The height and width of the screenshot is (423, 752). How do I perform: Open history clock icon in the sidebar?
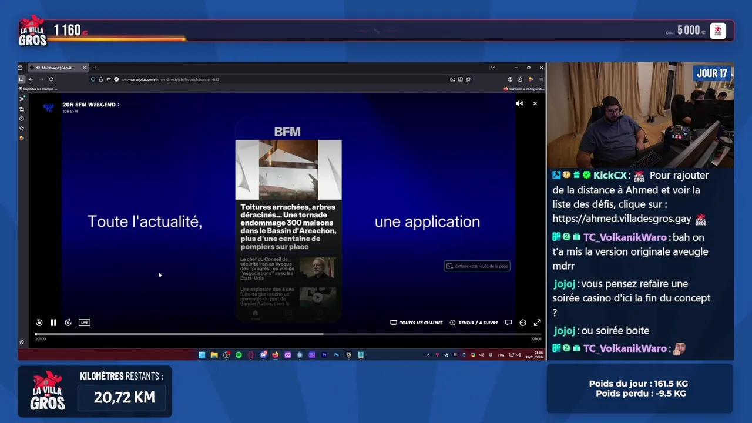[22, 119]
